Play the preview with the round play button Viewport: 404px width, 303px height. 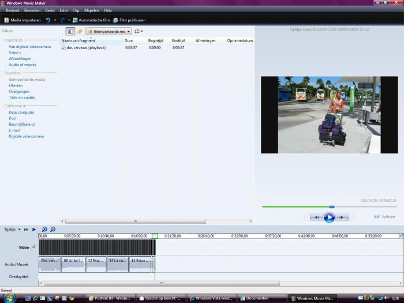(329, 218)
